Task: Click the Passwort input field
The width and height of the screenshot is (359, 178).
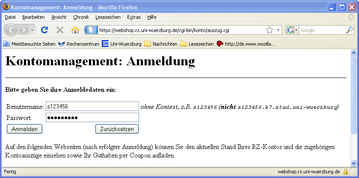Action: click(92, 117)
